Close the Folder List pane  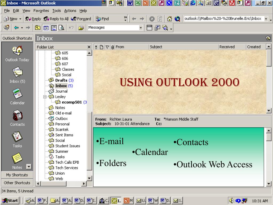[x=89, y=47]
